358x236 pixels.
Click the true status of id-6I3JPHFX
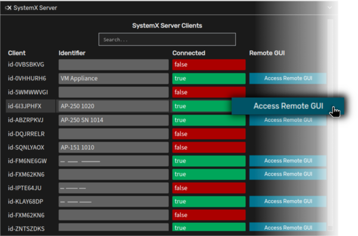(x=202, y=106)
